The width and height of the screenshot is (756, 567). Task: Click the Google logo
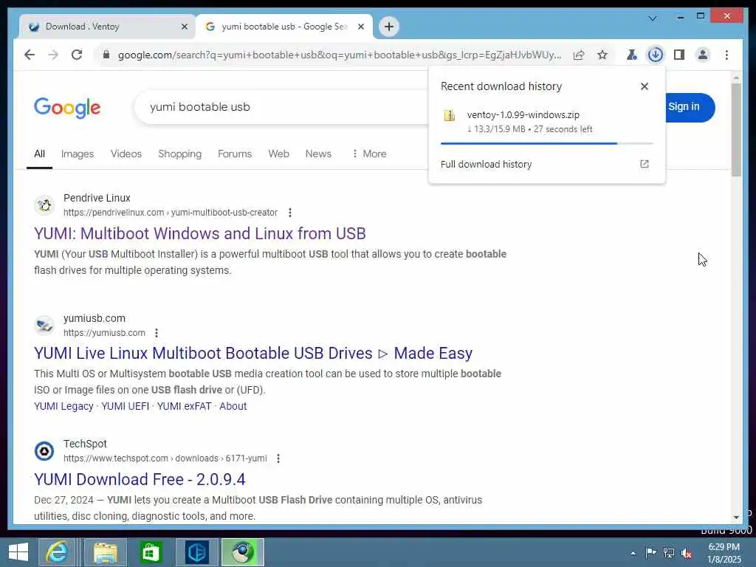coord(67,107)
